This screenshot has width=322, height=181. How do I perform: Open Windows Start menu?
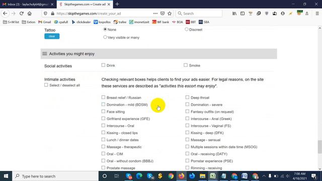(x=6, y=176)
